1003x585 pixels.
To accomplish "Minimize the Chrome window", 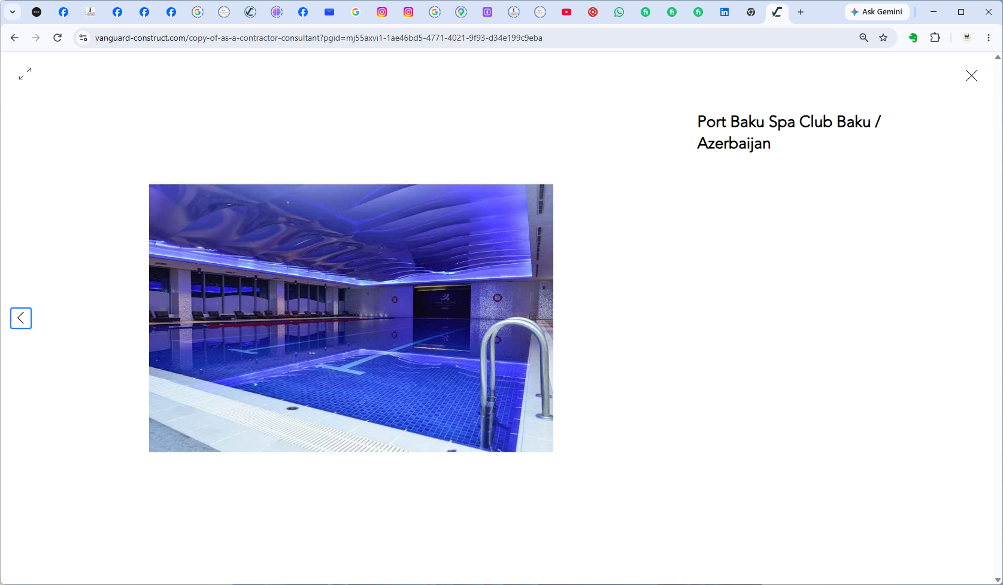I will click(x=934, y=12).
